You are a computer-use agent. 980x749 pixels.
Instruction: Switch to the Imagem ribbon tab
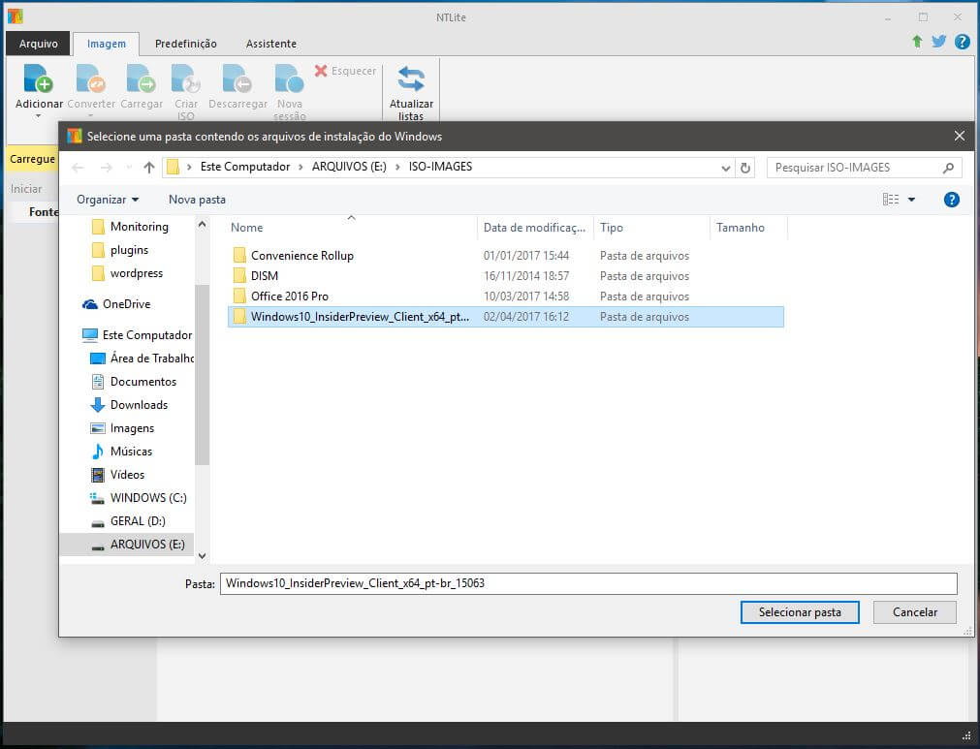point(107,44)
